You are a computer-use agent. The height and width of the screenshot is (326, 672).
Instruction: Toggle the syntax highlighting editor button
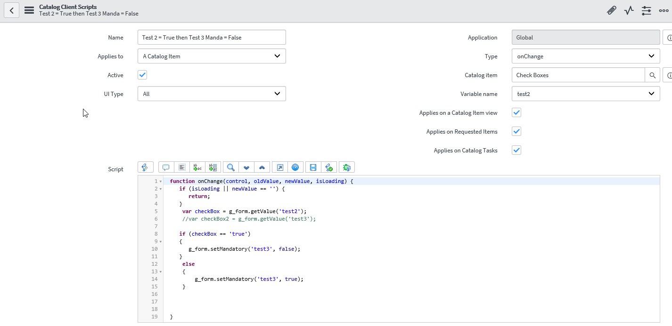click(145, 167)
